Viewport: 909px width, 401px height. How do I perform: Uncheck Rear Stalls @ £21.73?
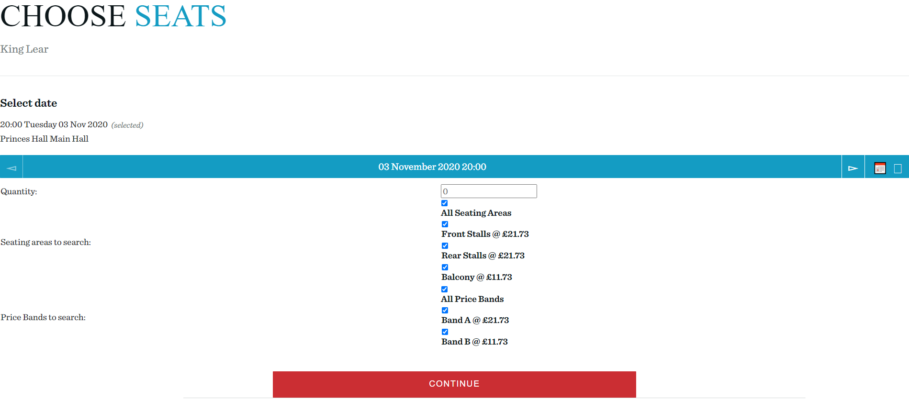(445, 246)
